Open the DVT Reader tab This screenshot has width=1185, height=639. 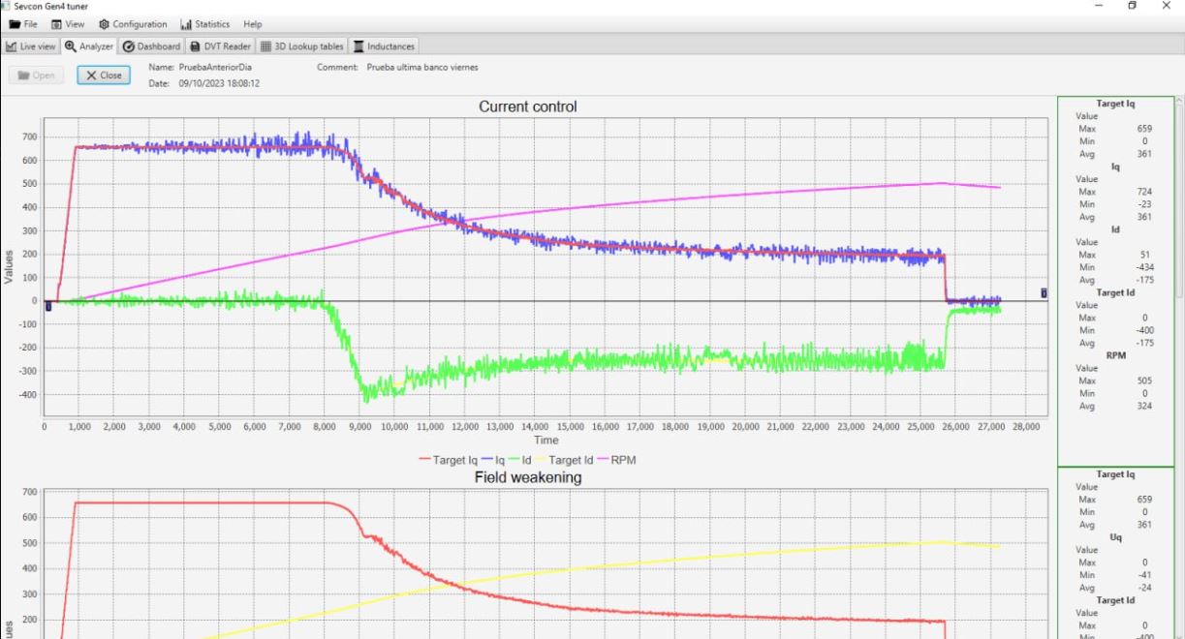(221, 46)
